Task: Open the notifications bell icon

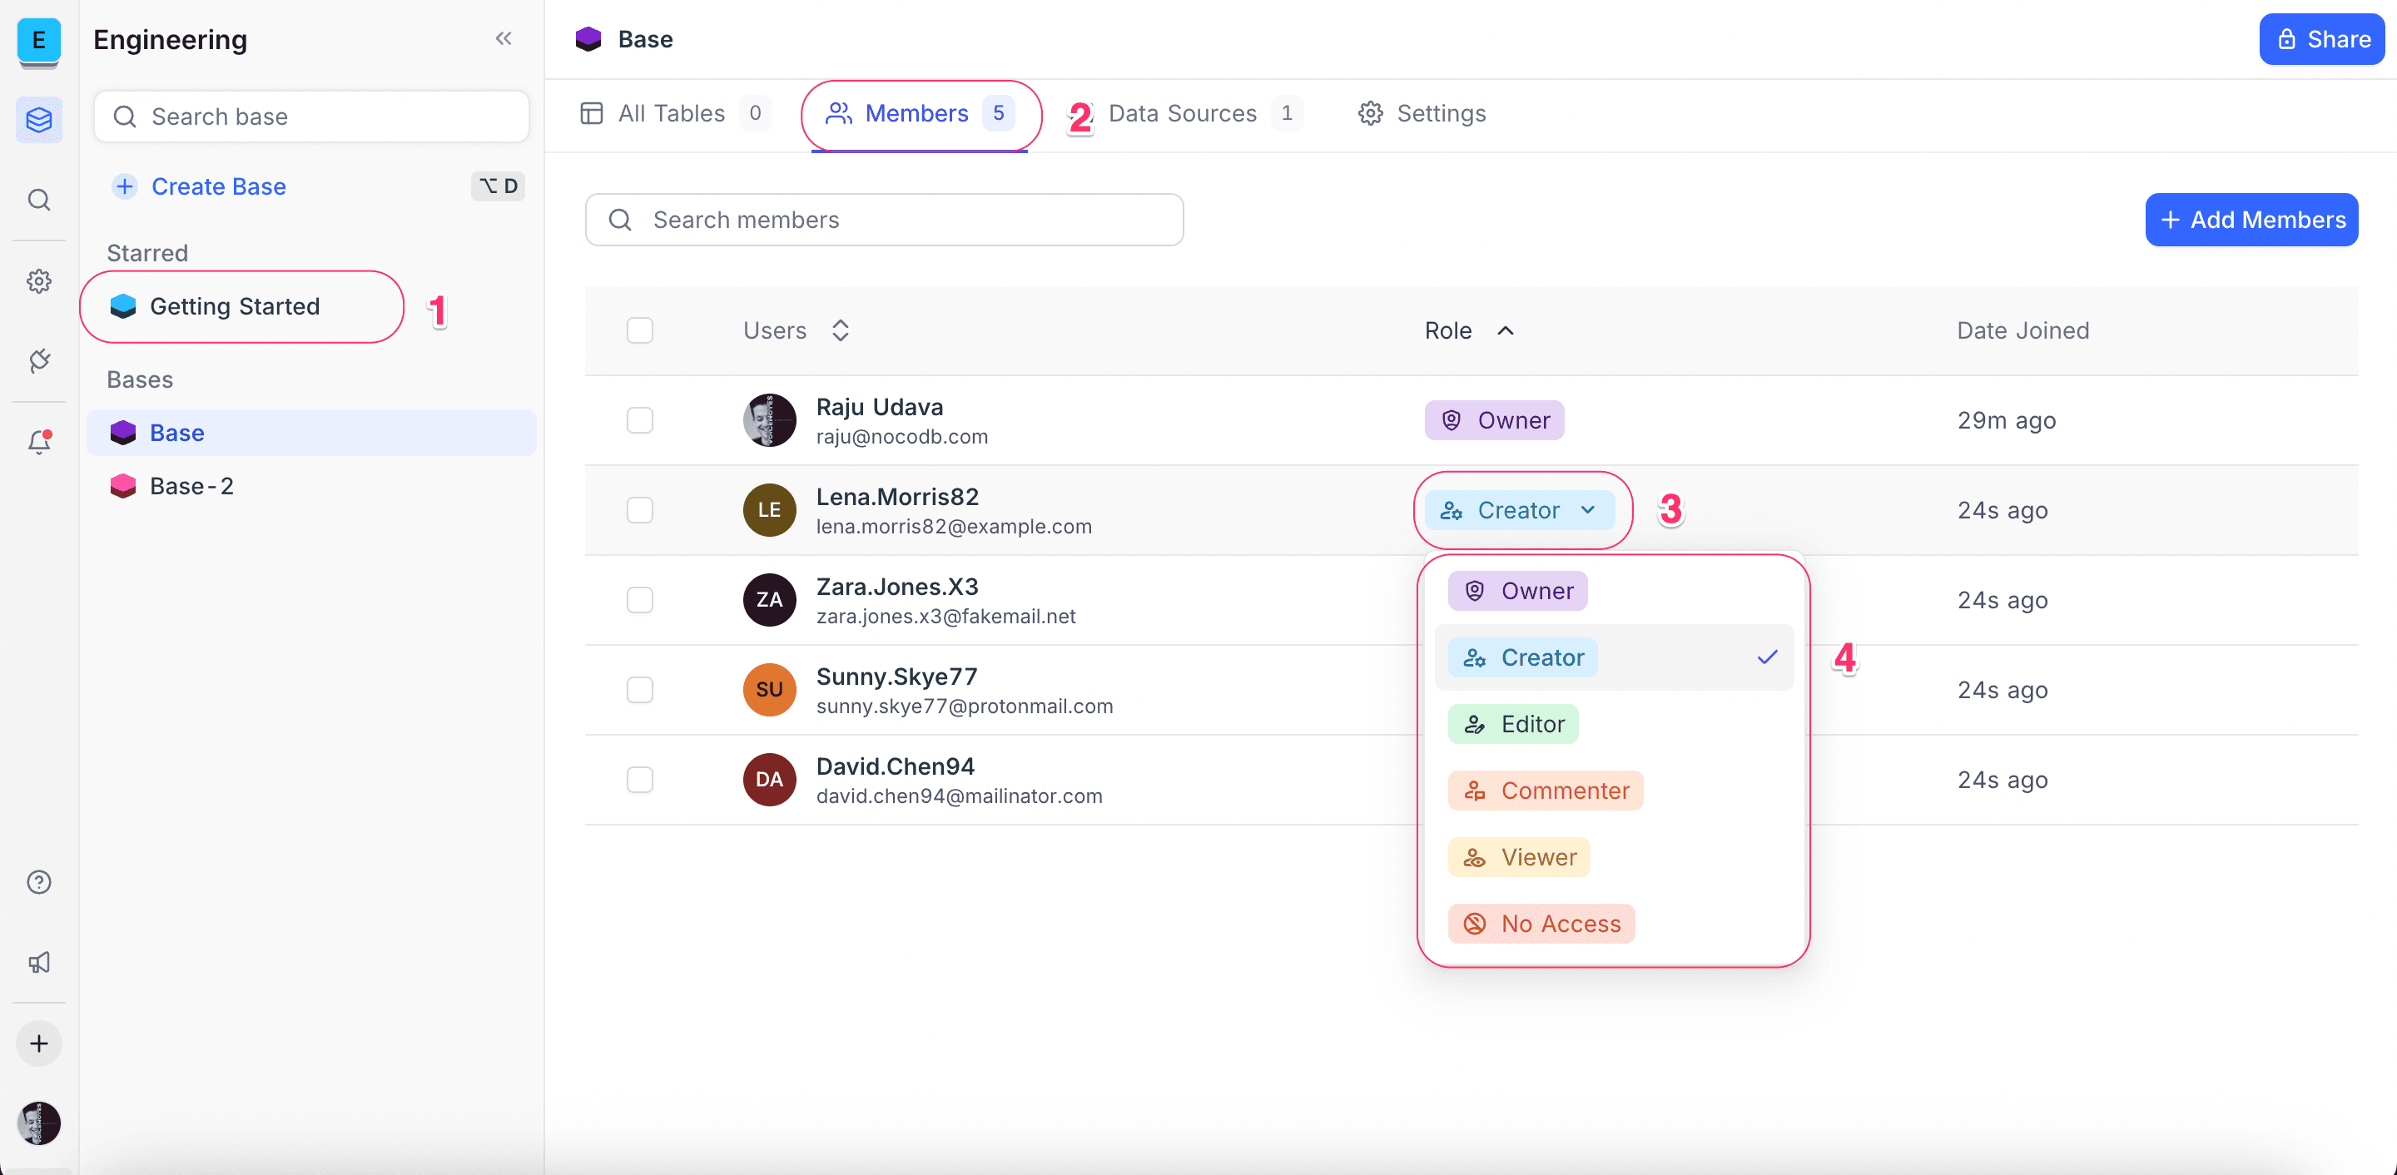Action: tap(38, 442)
